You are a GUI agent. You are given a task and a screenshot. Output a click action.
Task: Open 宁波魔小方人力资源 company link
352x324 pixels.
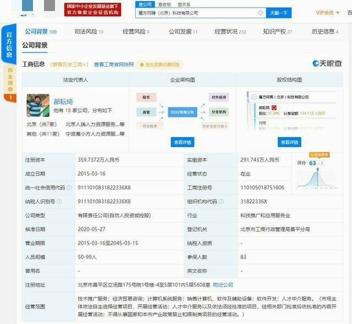click(95, 134)
